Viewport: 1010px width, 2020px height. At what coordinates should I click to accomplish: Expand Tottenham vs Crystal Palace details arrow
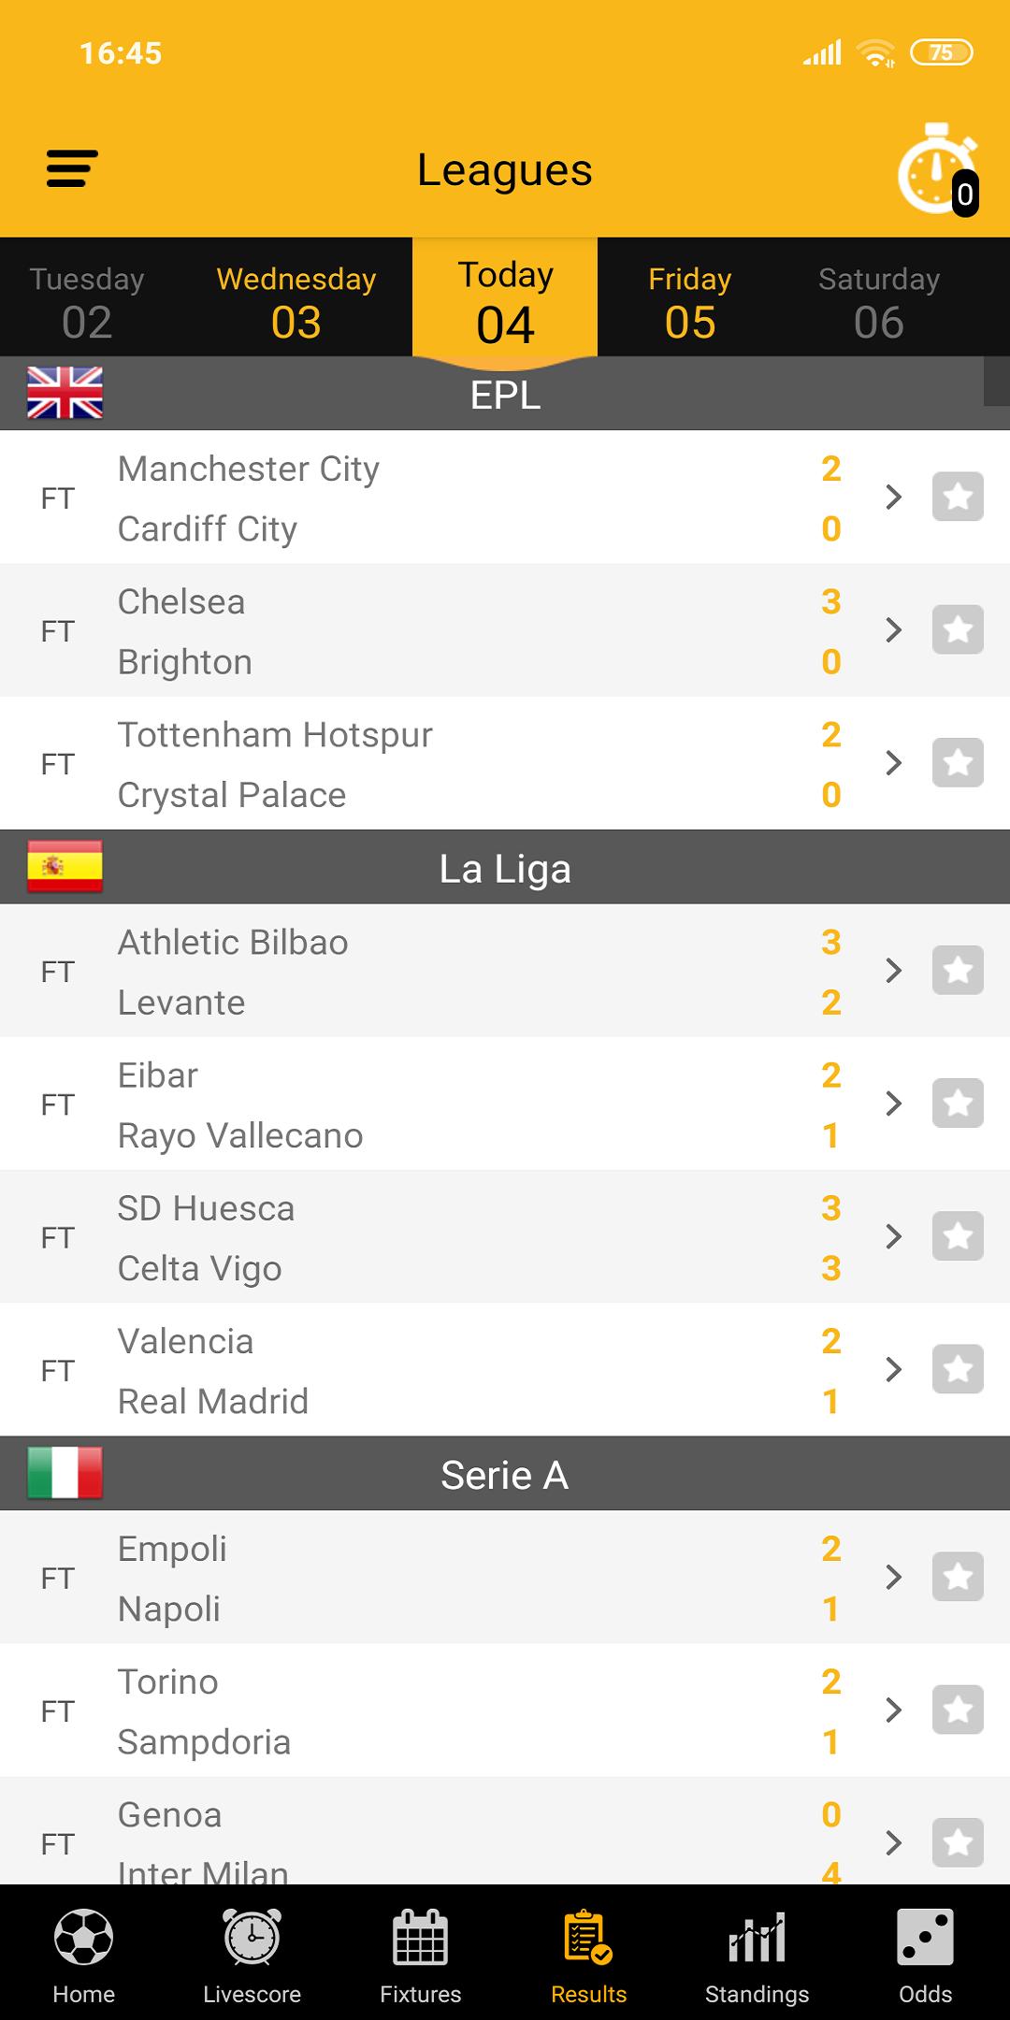894,763
